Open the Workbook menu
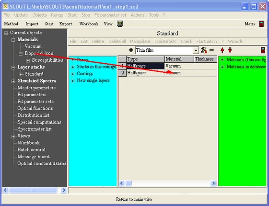 (89, 24)
